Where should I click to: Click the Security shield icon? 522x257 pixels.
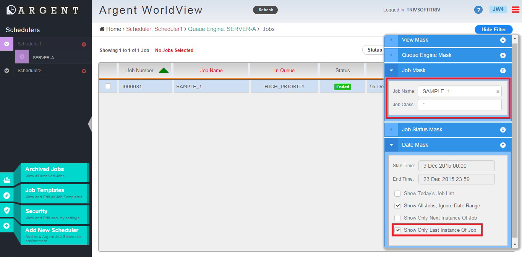point(6,210)
